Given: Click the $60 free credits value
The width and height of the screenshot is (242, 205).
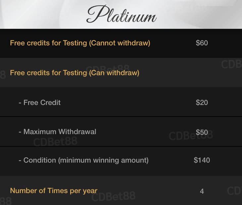Looking at the screenshot, I should 202,43.
